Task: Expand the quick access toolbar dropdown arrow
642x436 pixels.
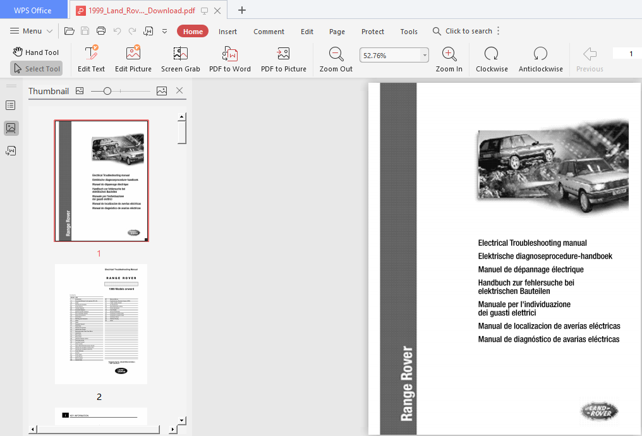Action: pos(164,31)
